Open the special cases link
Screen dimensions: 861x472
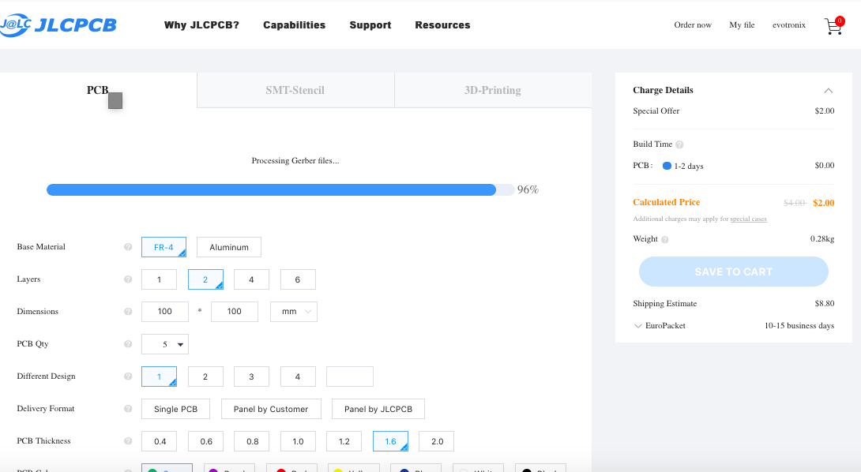(748, 219)
